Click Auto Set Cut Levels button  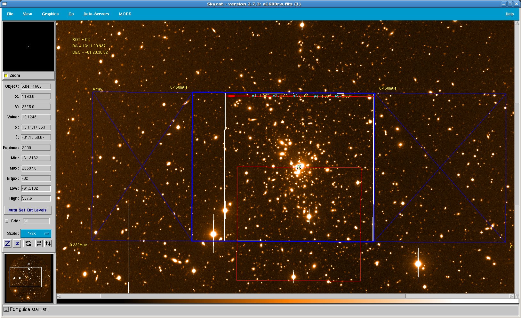[x=28, y=210]
